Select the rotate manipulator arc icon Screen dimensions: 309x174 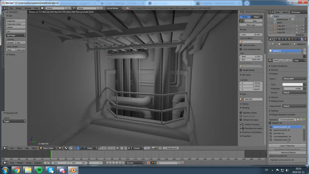coord(81,148)
